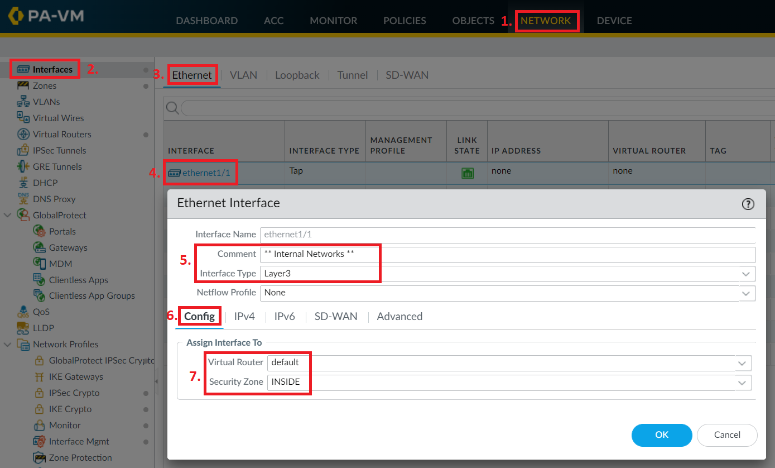Open the Netflow Profile dropdown
Screen dimensions: 775x468
tap(746, 293)
